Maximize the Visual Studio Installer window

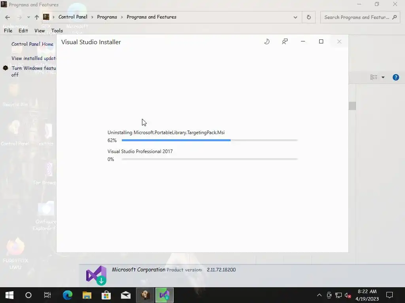point(321,41)
